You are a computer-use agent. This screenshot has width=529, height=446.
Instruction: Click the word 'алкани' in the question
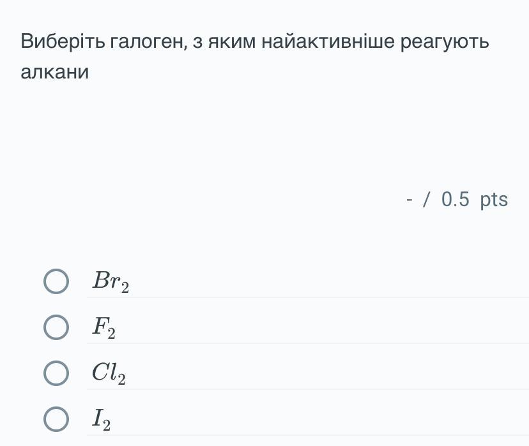point(55,72)
